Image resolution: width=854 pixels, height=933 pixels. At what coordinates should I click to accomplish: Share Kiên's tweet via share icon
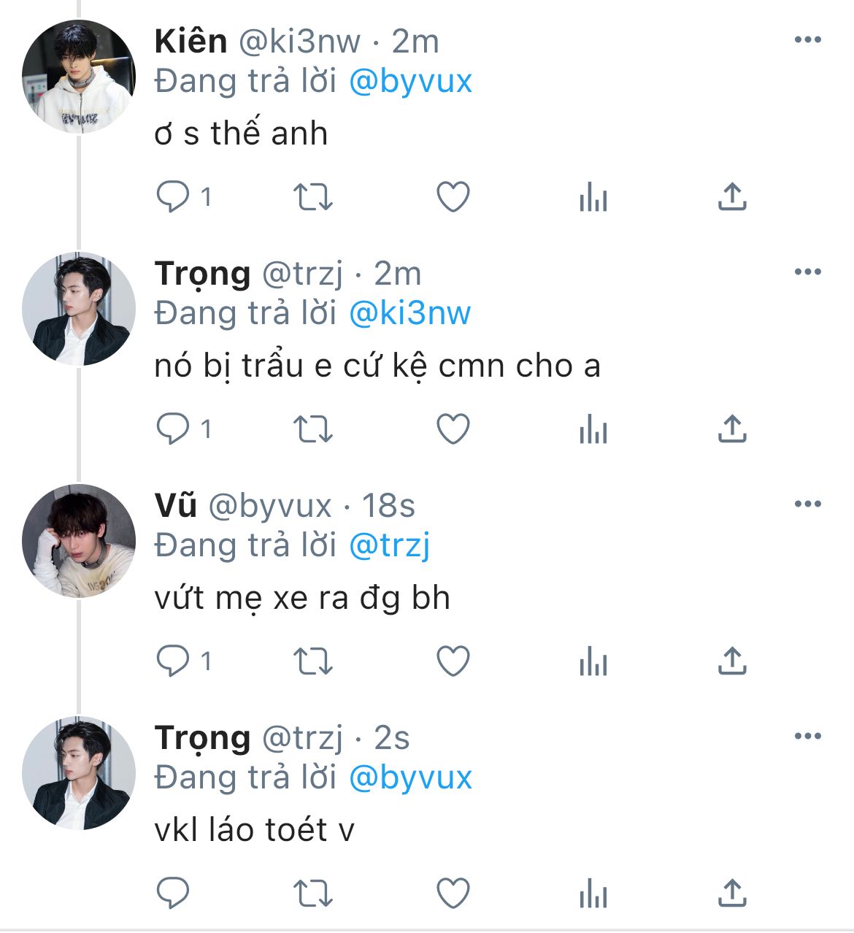732,196
